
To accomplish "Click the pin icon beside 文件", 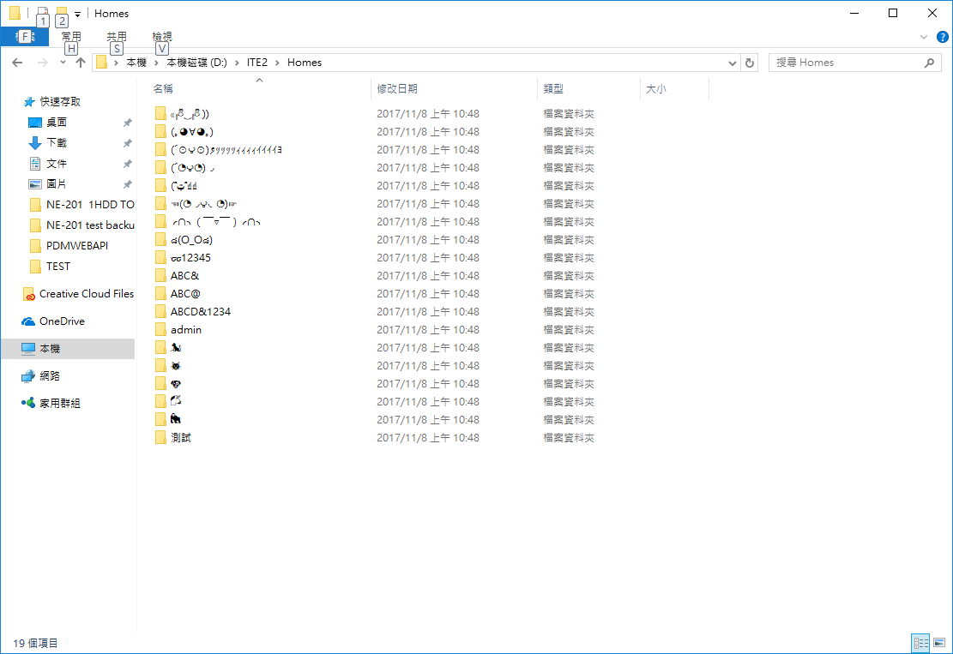I will pyautogui.click(x=128, y=164).
